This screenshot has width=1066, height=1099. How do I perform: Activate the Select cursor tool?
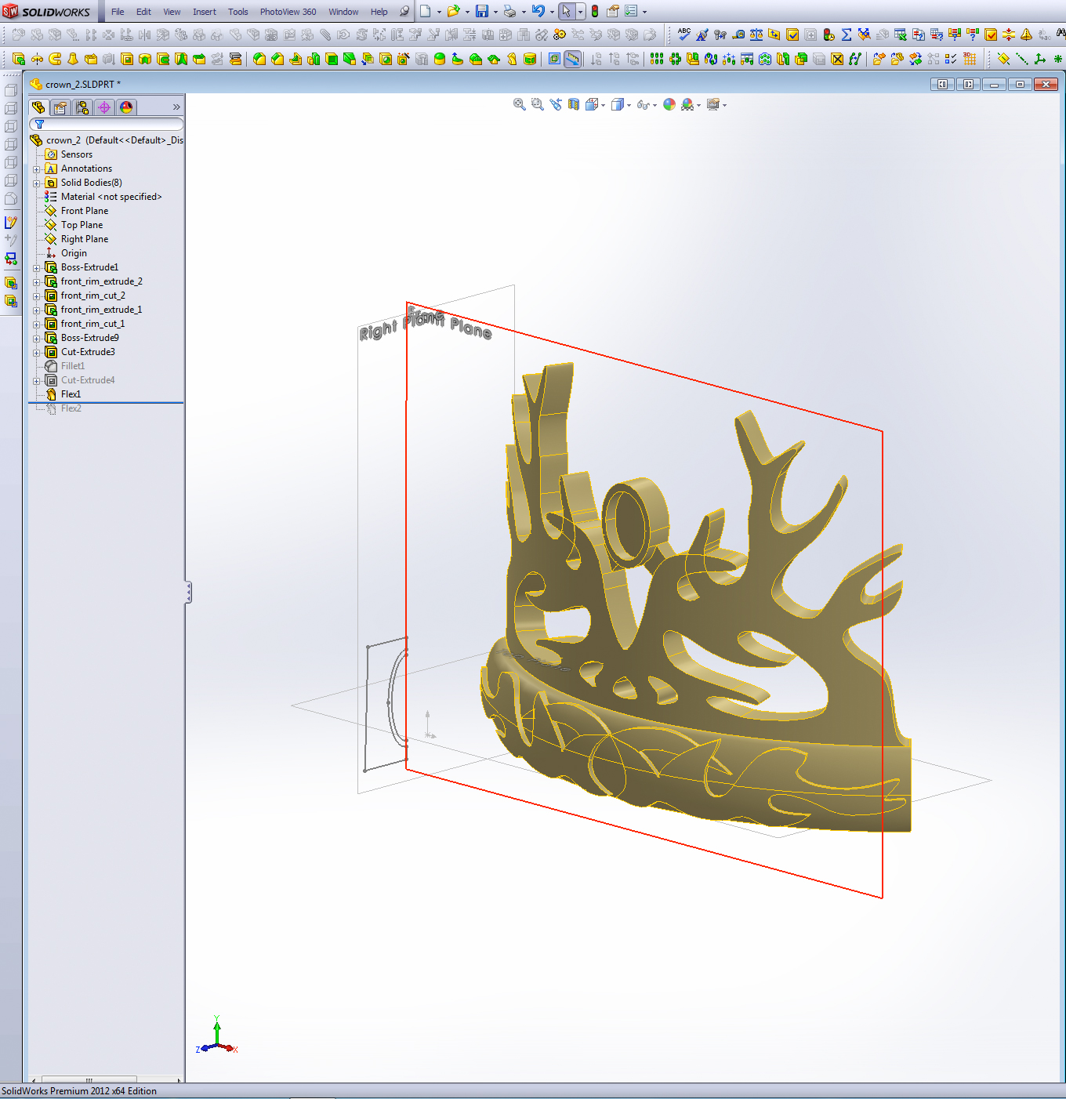tap(566, 11)
